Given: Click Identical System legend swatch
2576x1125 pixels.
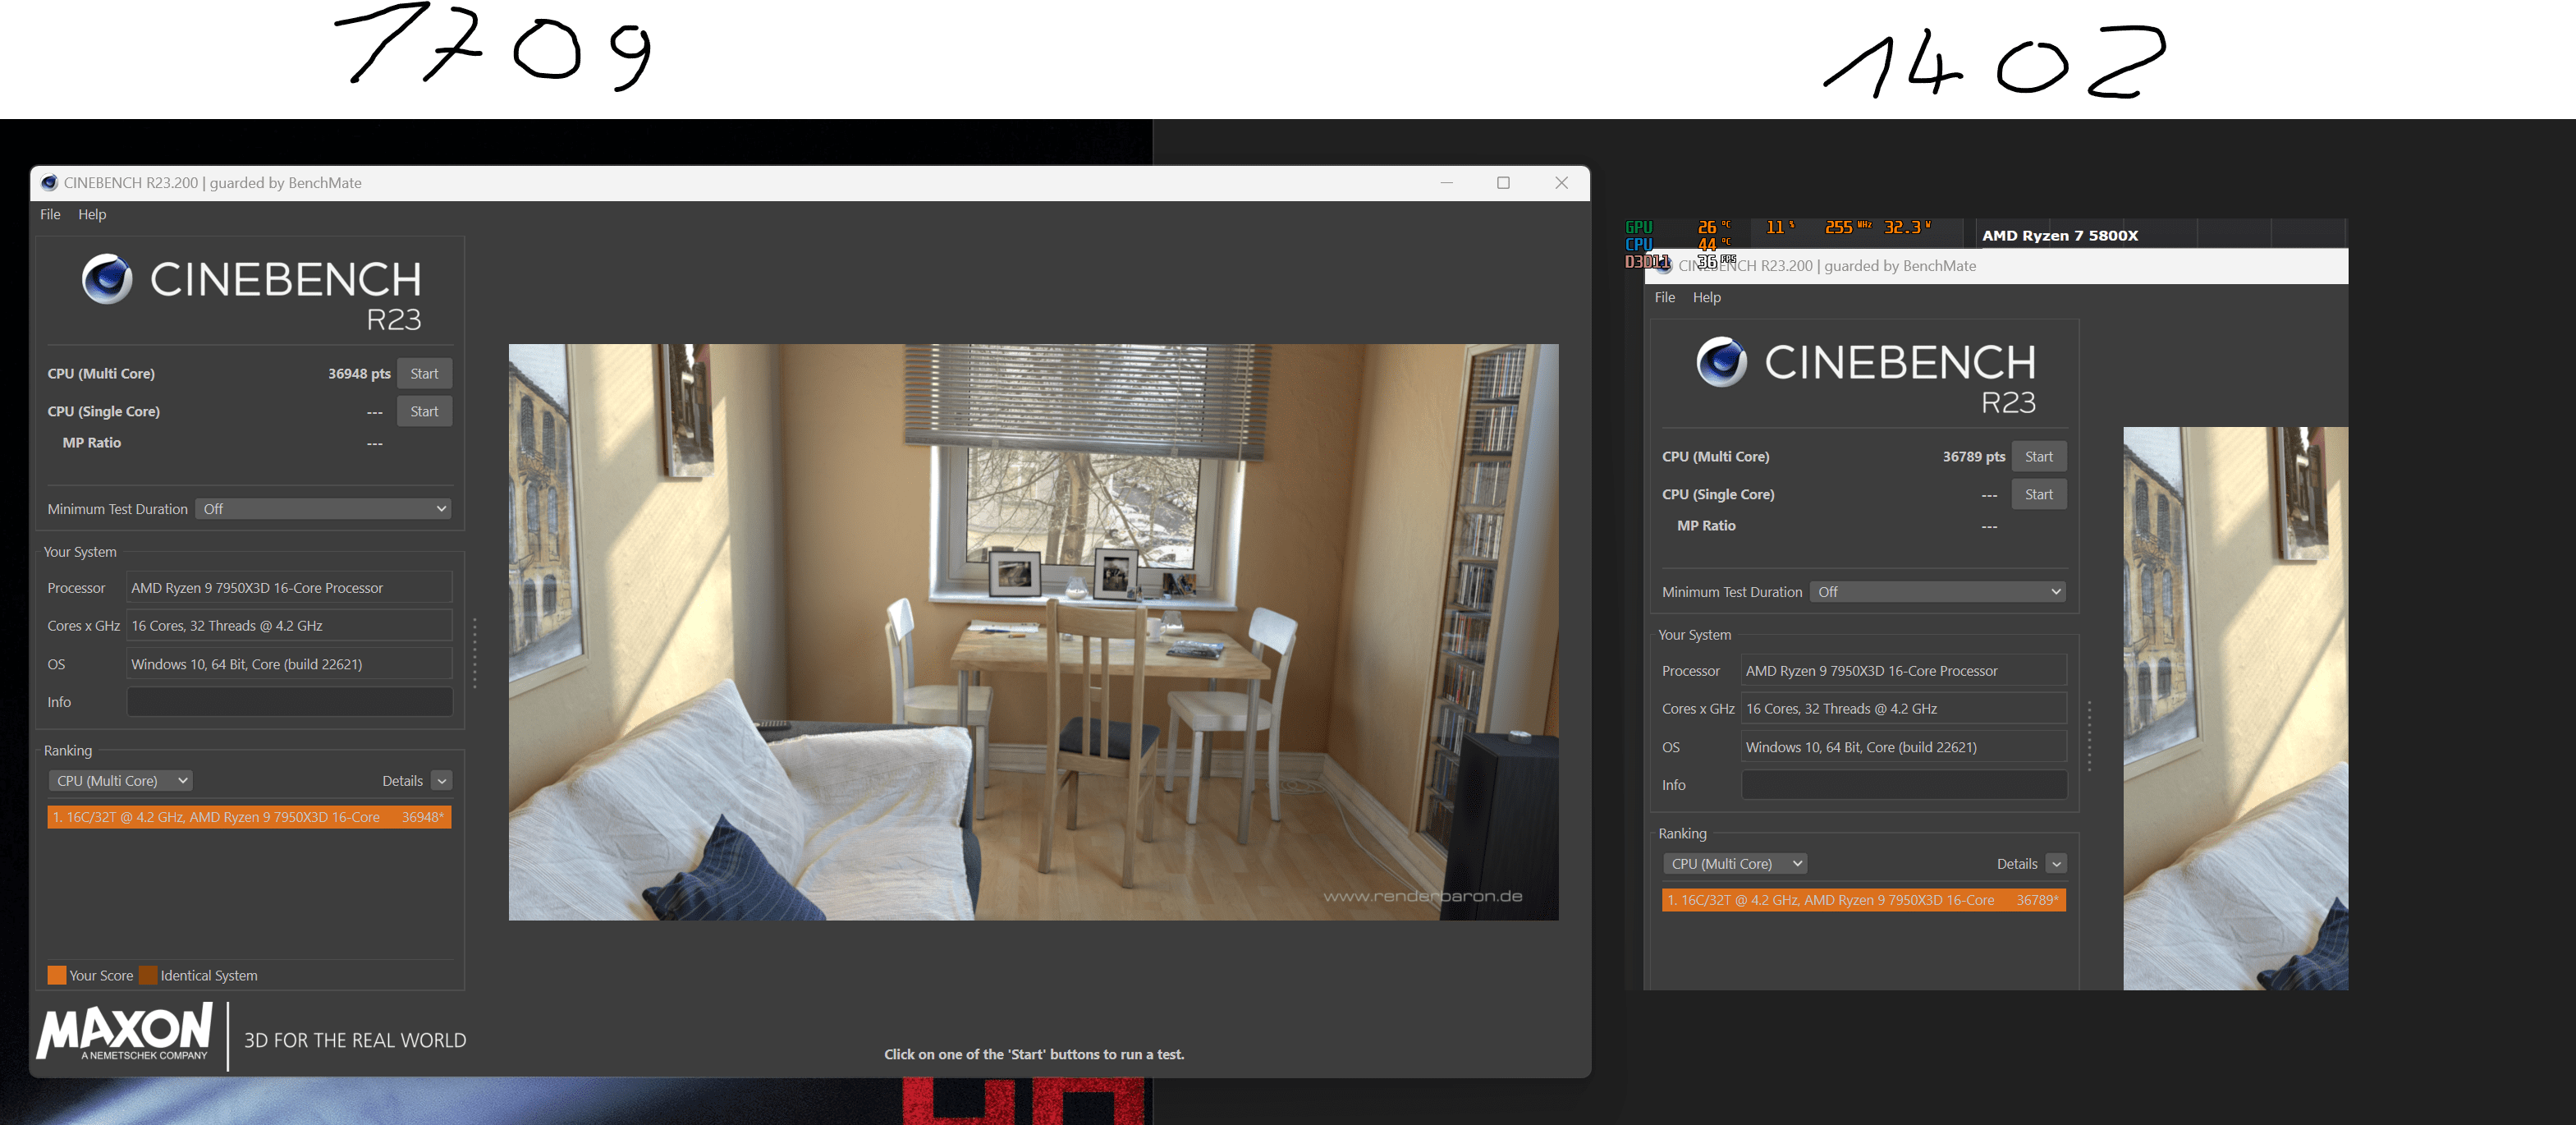Looking at the screenshot, I should 148,975.
